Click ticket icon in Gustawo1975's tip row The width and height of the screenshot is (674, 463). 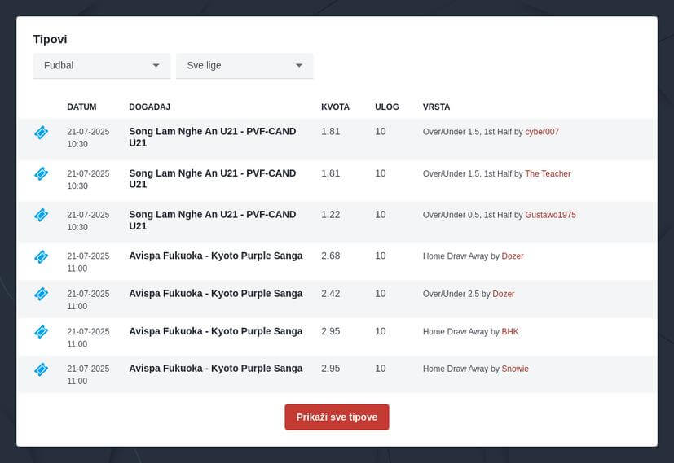pyautogui.click(x=42, y=215)
